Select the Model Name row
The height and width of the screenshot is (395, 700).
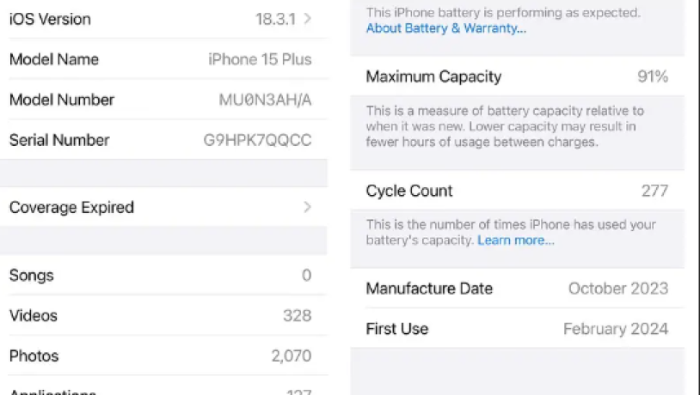click(x=163, y=59)
